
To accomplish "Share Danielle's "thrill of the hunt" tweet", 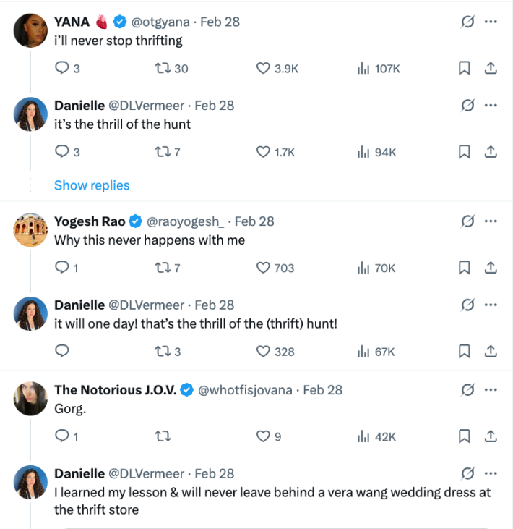I will pos(490,152).
